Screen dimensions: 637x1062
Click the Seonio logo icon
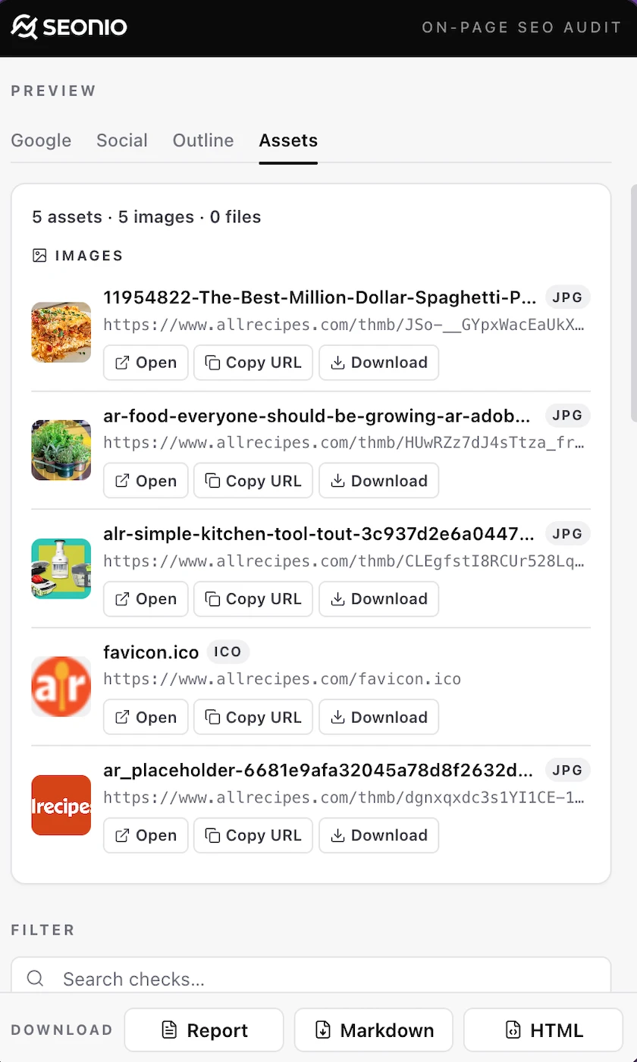click(24, 27)
